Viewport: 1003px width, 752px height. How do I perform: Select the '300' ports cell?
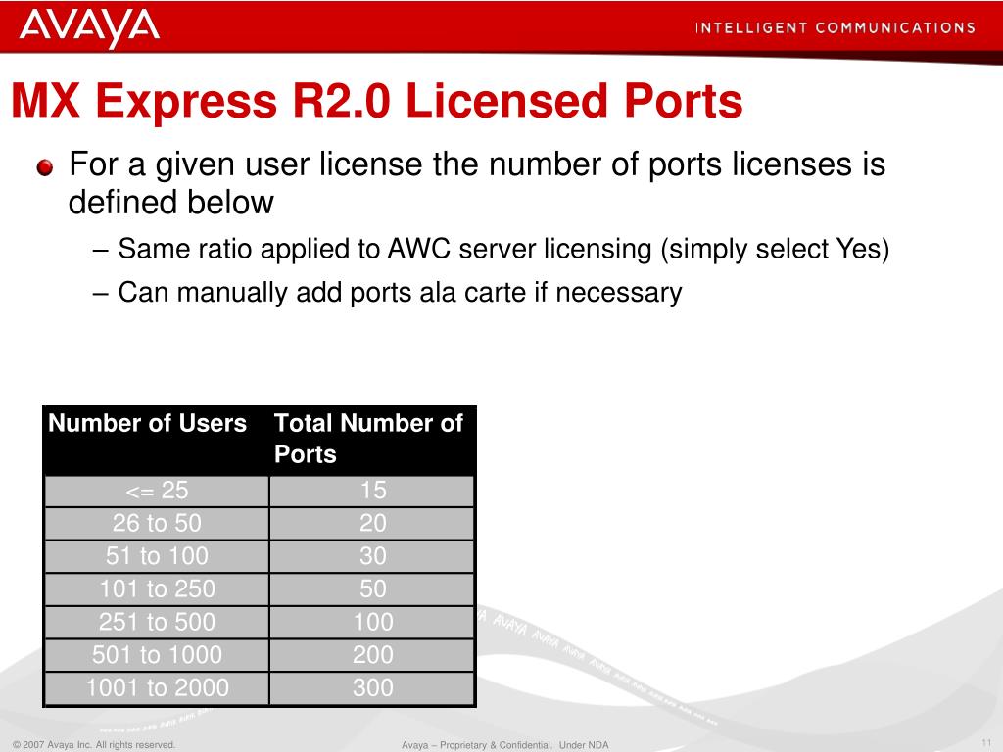click(372, 688)
